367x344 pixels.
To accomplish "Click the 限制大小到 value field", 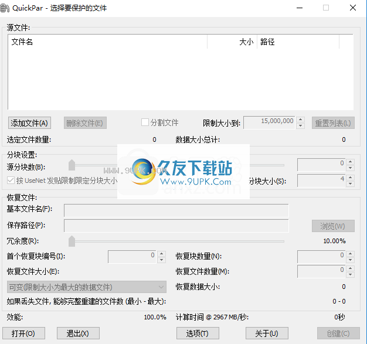I will click(269, 122).
